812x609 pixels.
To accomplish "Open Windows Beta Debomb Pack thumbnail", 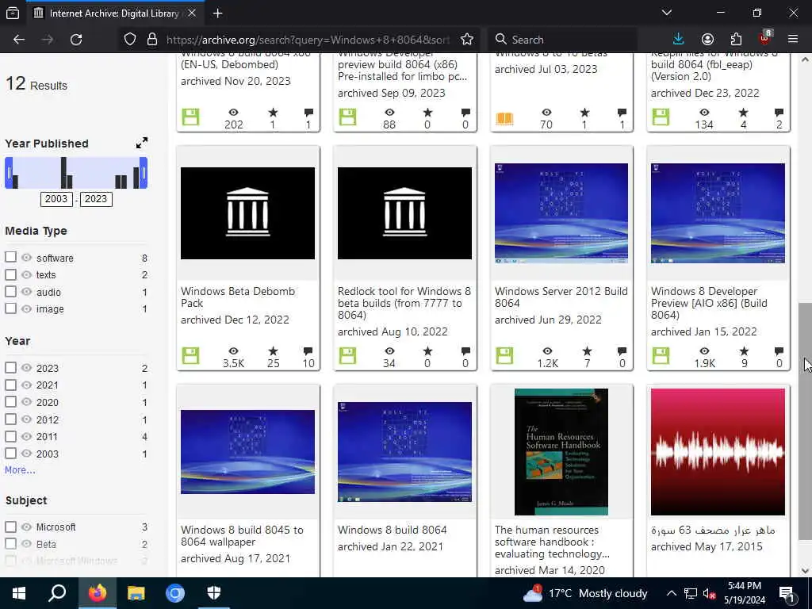I will (247, 213).
